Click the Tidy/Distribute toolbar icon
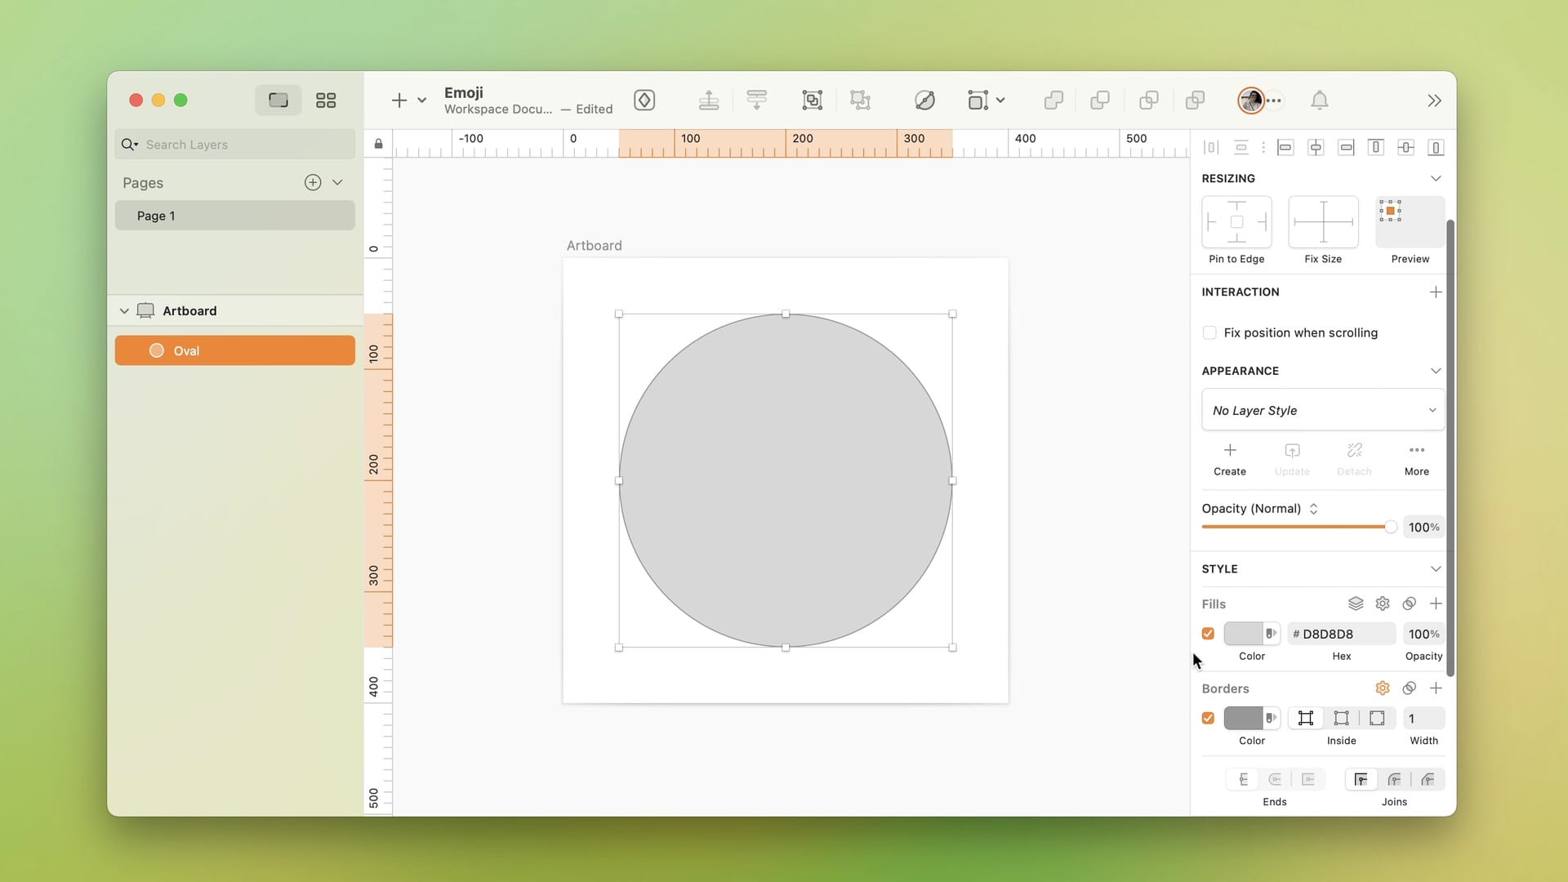1568x882 pixels. pos(757,100)
